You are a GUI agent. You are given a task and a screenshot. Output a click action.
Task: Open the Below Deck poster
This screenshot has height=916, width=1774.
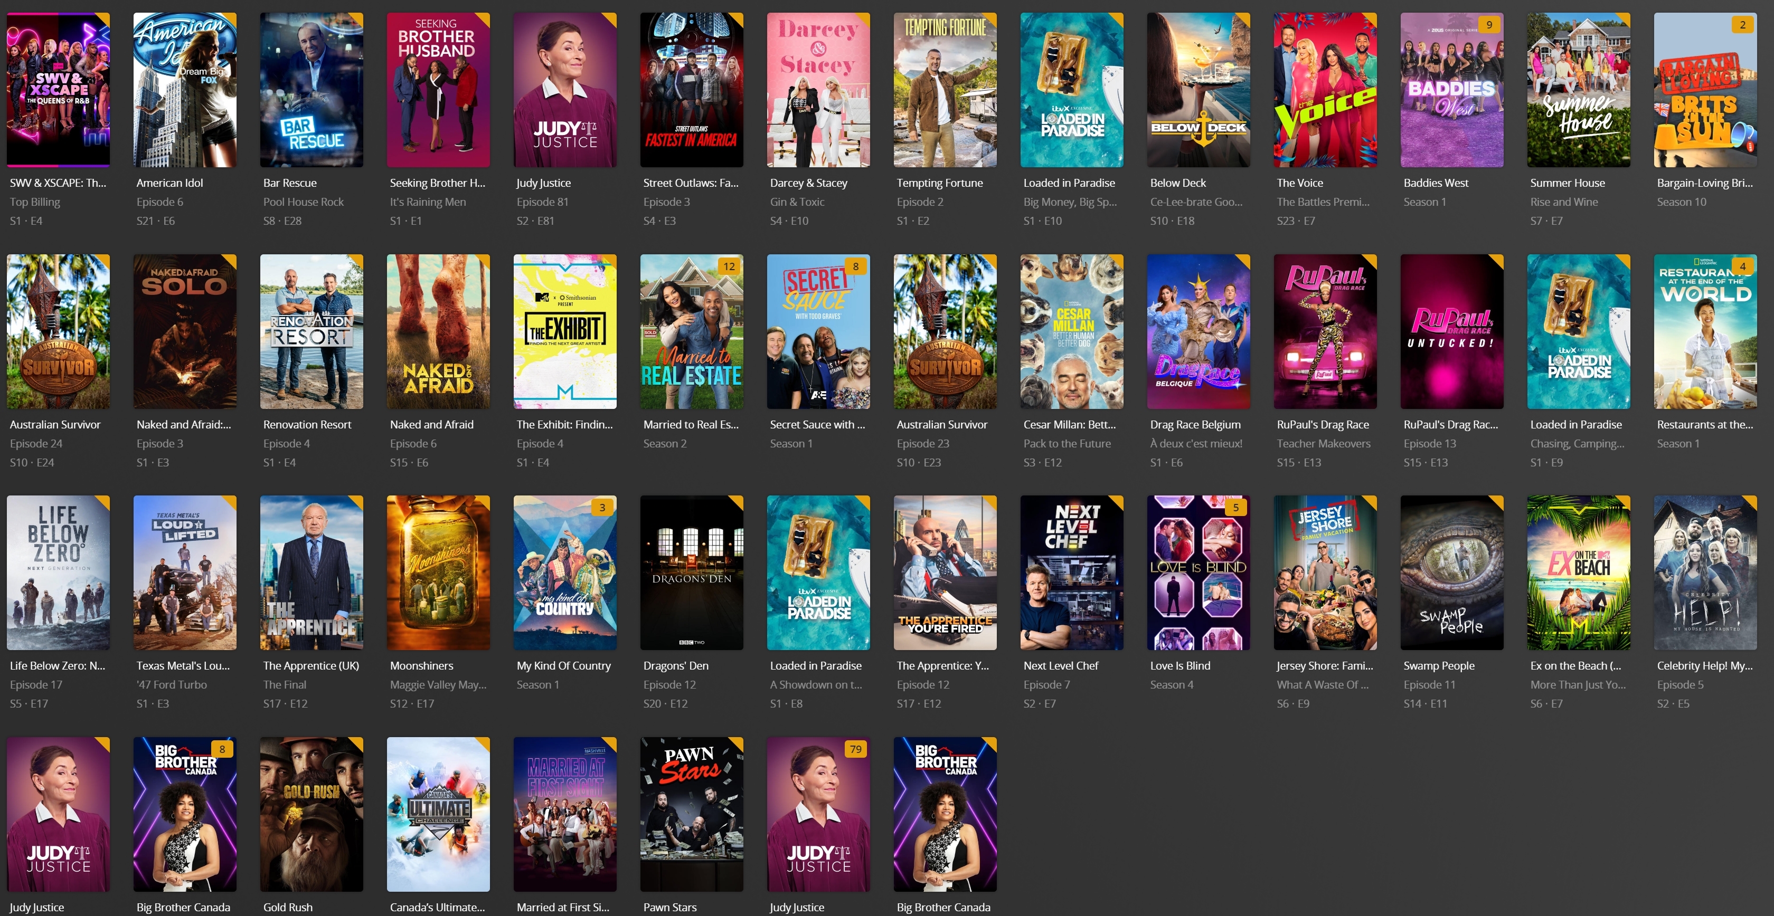click(x=1199, y=90)
